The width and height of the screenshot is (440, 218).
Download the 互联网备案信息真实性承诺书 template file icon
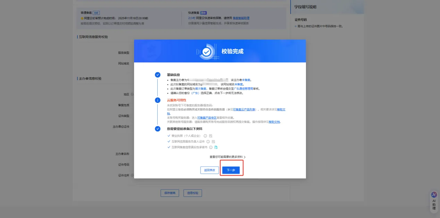(x=216, y=147)
